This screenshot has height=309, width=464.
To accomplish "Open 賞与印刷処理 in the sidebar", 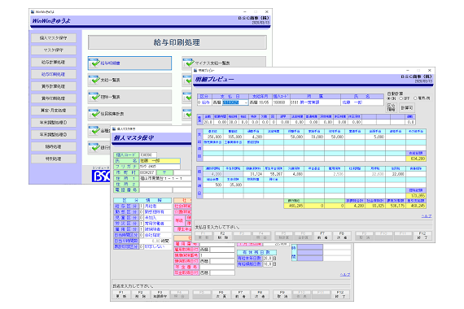I will pos(54,98).
